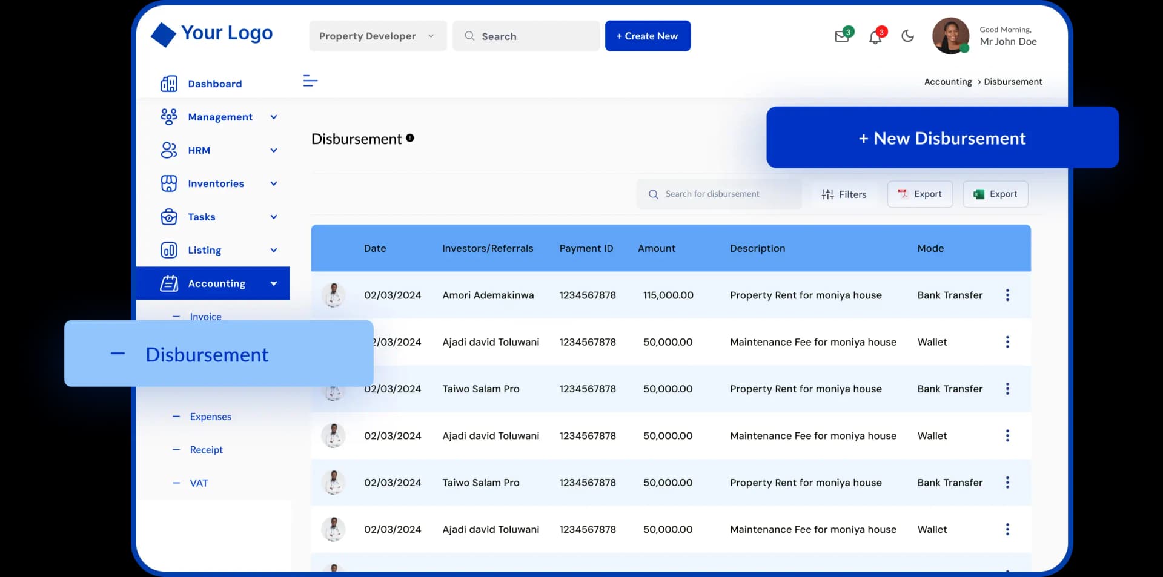Click the info icon next to Disbursement title
This screenshot has height=577, width=1163.
coord(411,137)
